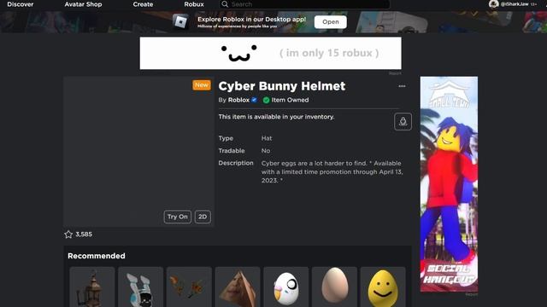This screenshot has width=547, height=307.
Task: Open the recommended pyramid item
Action: 238,287
